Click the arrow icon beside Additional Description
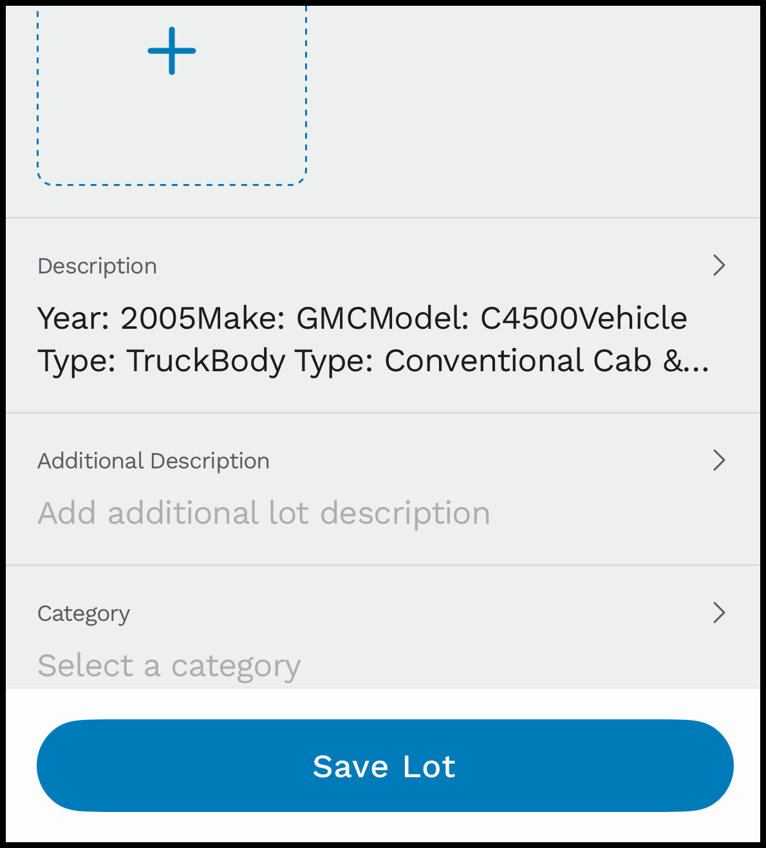 [719, 460]
